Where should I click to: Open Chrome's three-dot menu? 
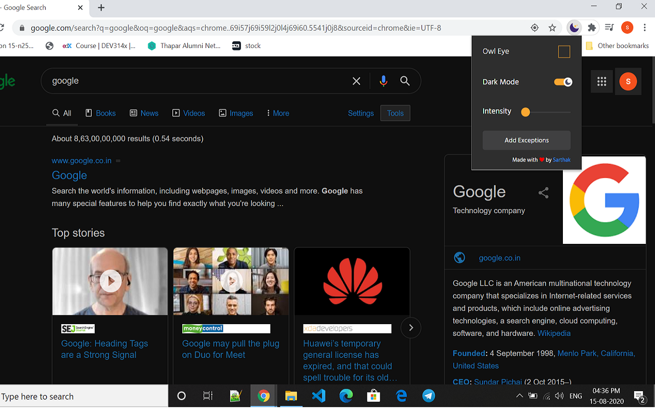[x=644, y=28]
